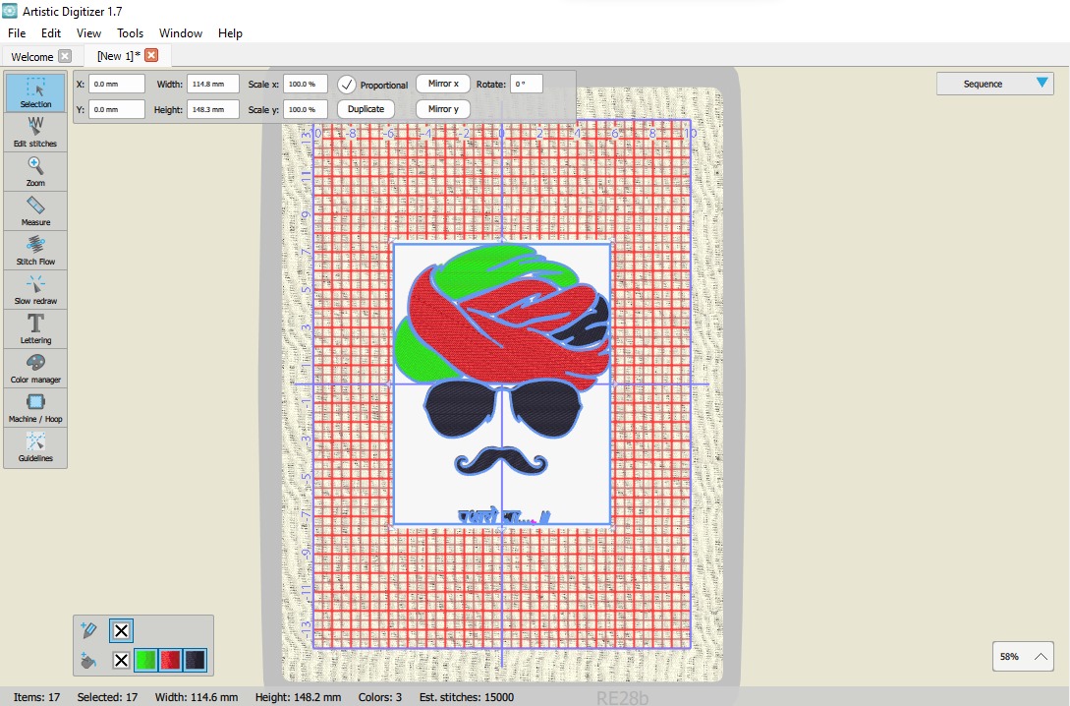1070x706 pixels.
Task: Click the Mirror y button
Action: tap(443, 108)
